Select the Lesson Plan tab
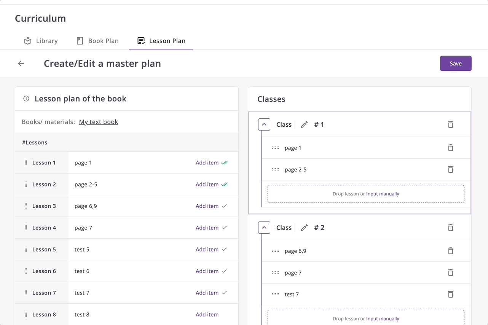 (x=161, y=41)
